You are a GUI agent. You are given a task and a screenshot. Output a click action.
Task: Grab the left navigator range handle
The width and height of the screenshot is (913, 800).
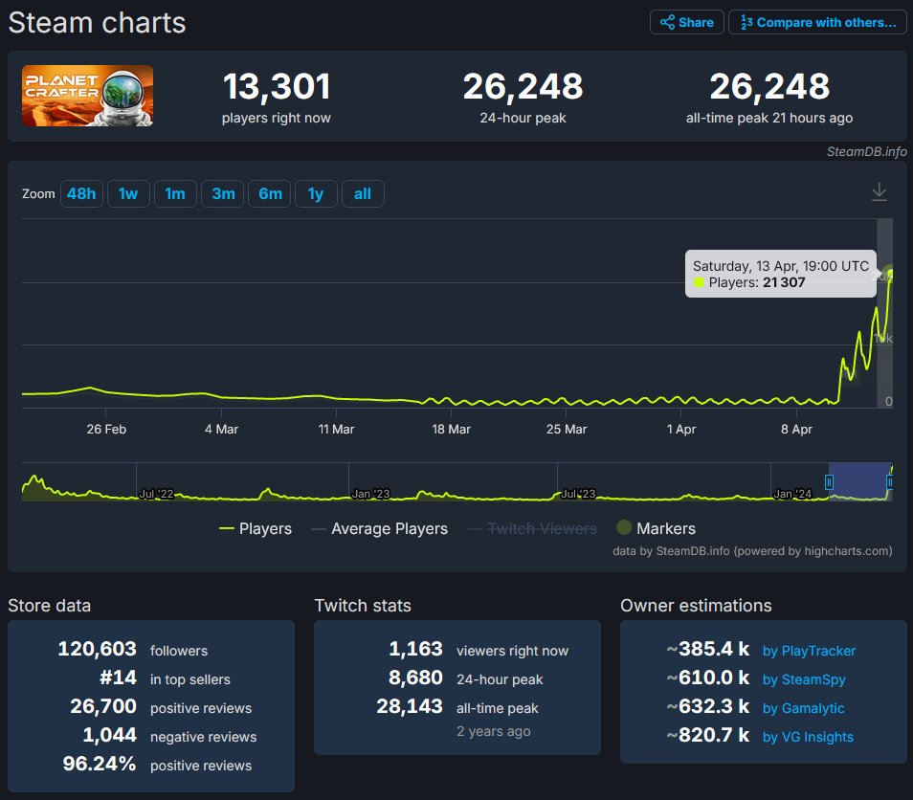pos(829,482)
